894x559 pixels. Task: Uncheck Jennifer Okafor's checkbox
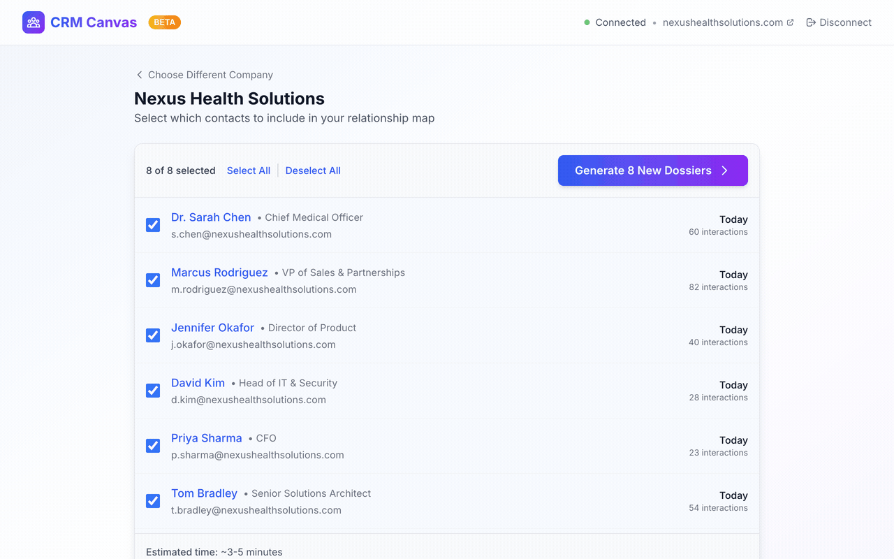pyautogui.click(x=152, y=335)
